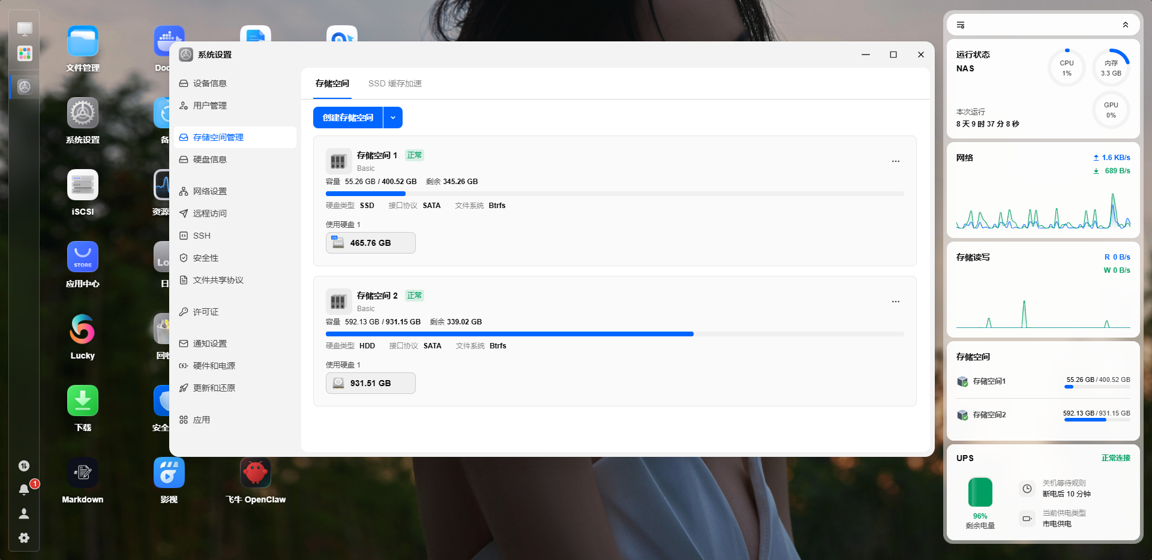Open 硬件和电源 settings section

tap(235, 366)
